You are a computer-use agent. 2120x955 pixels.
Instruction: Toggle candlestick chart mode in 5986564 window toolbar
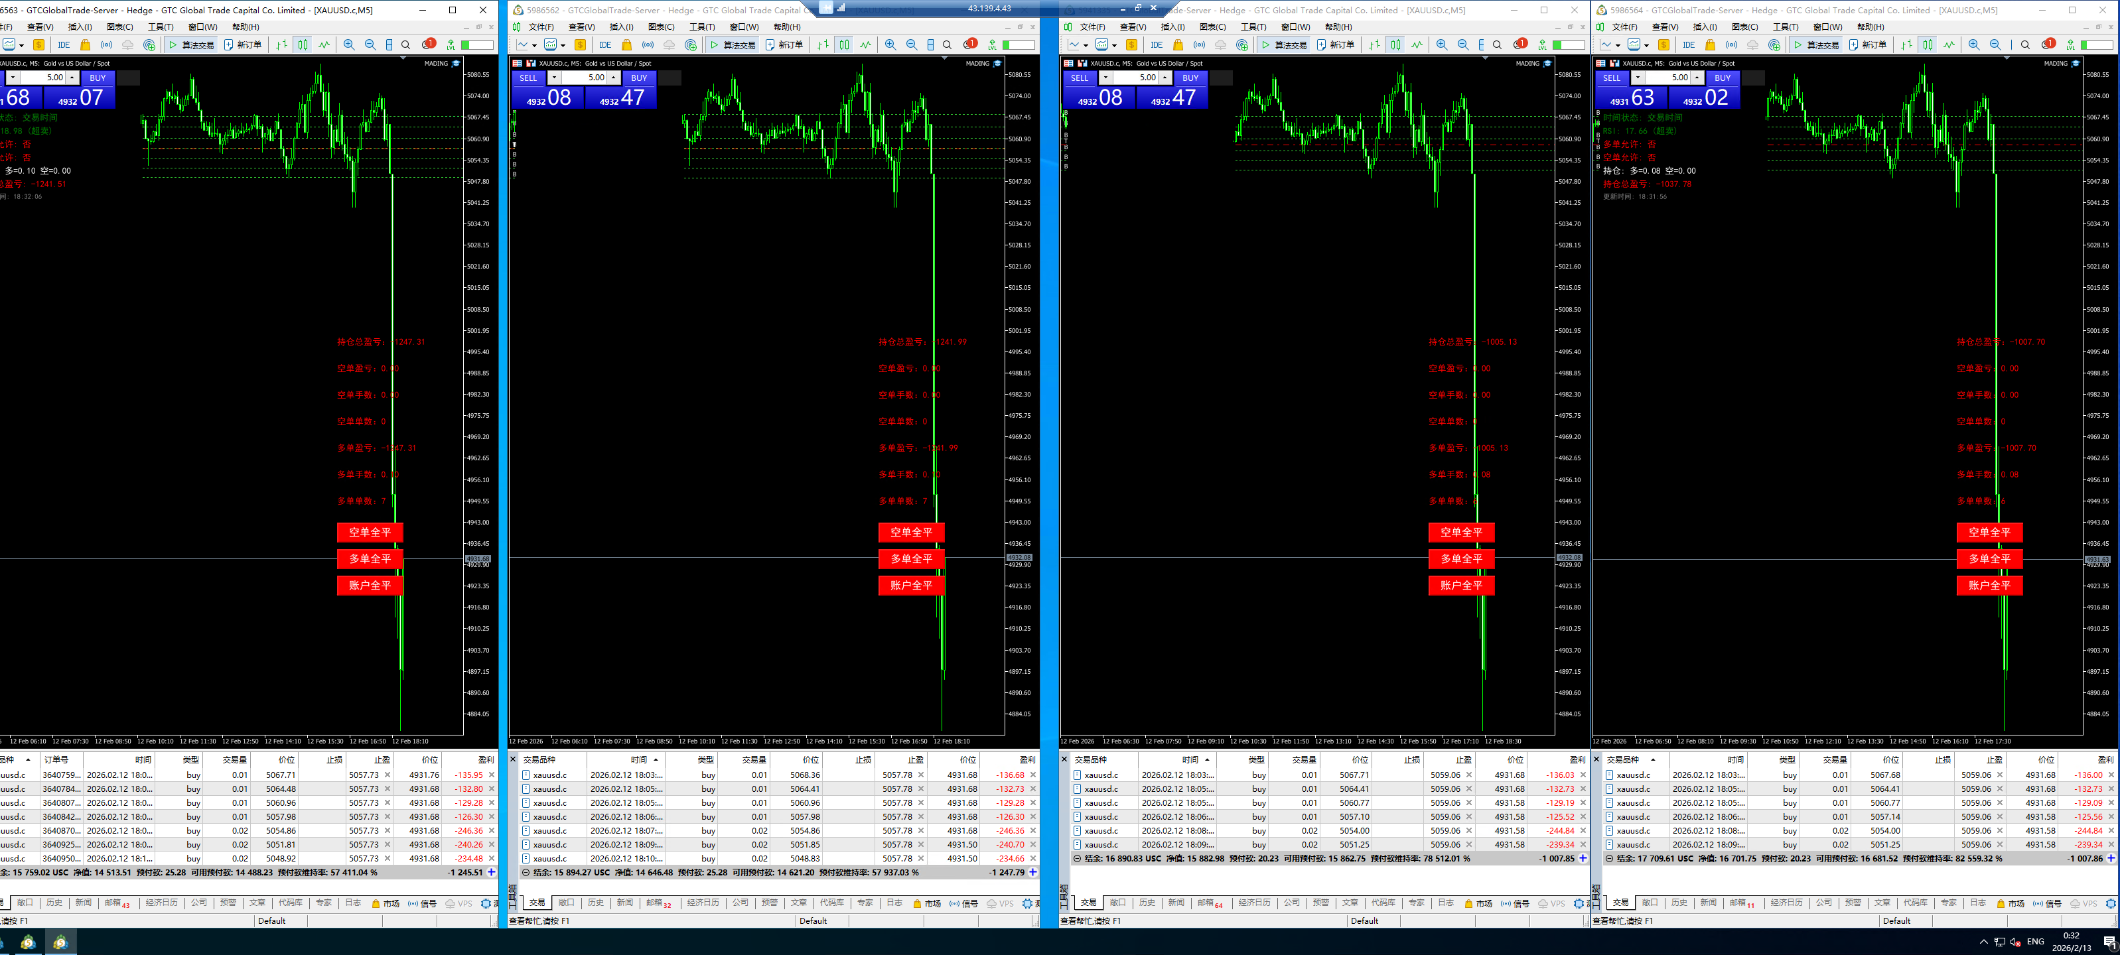pyautogui.click(x=1928, y=44)
